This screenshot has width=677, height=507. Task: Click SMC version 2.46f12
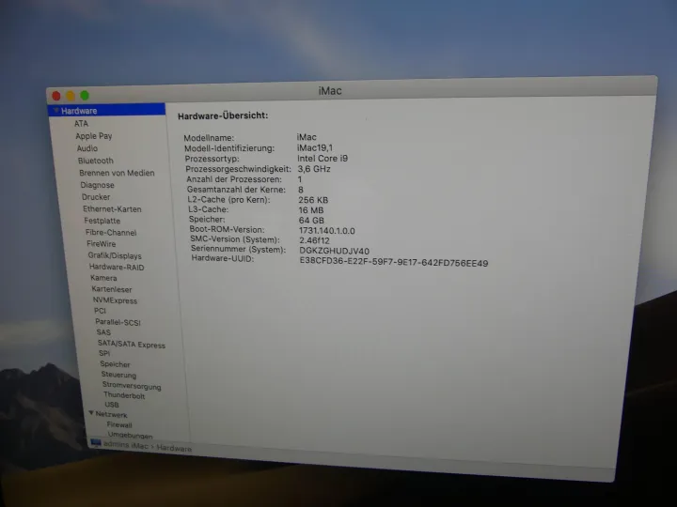[x=314, y=240]
